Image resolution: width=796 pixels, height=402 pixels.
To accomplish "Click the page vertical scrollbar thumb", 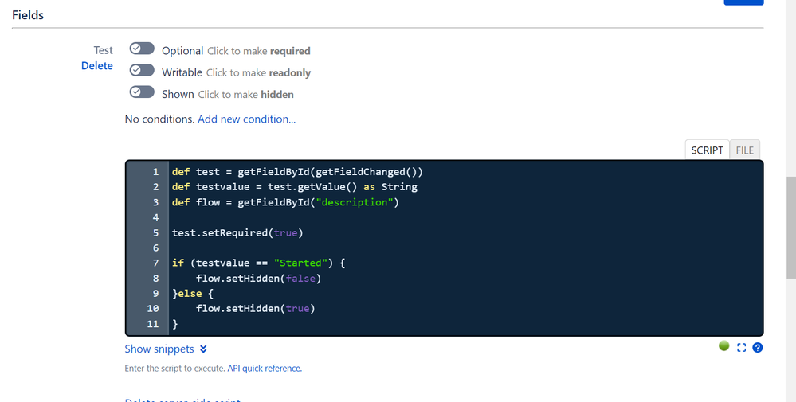I will pyautogui.click(x=791, y=227).
